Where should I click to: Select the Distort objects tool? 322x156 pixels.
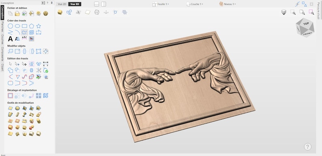(39, 51)
